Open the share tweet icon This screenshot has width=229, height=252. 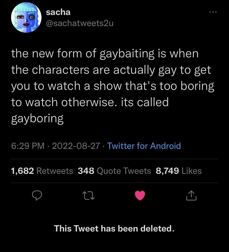(x=191, y=196)
